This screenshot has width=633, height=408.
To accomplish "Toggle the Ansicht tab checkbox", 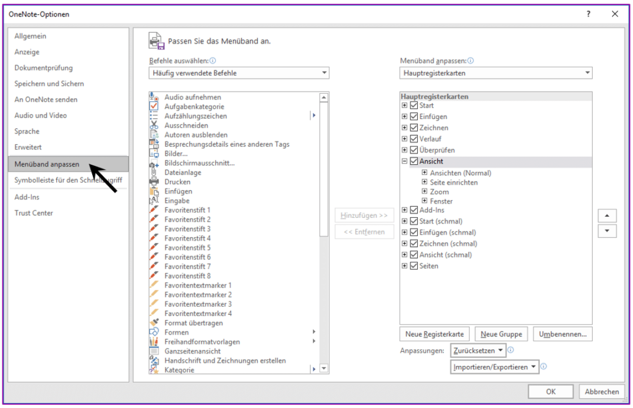I will (414, 161).
